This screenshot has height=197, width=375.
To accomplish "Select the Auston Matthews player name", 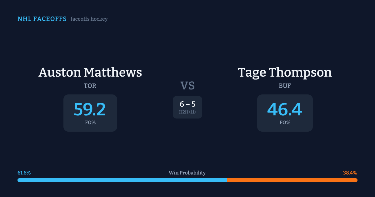I will pos(90,73).
